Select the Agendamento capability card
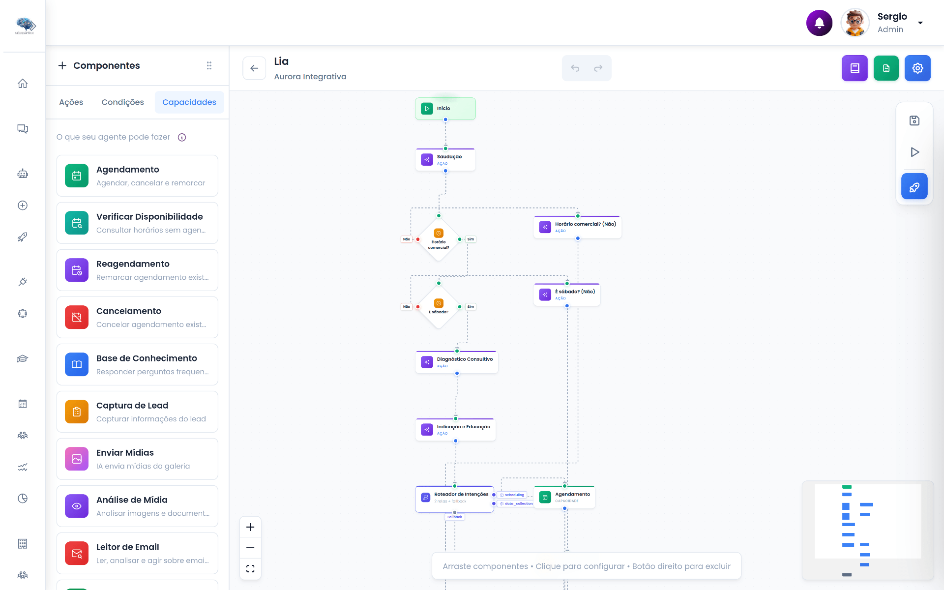The image size is (944, 590). point(137,176)
